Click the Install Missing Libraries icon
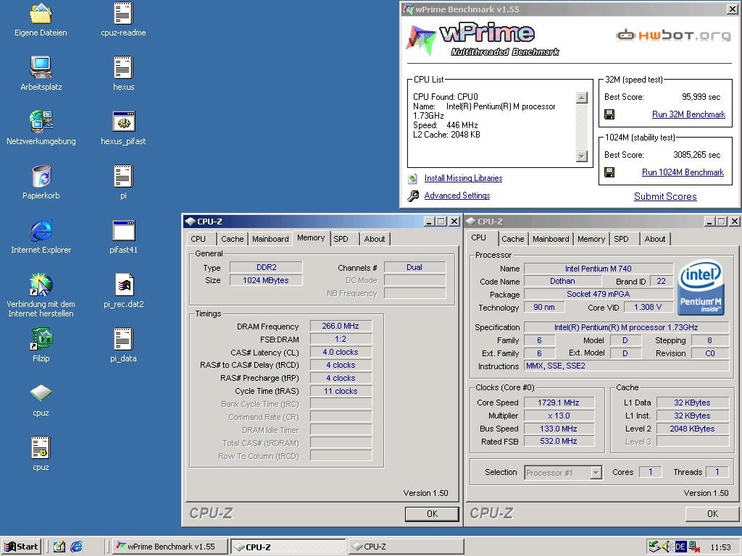Screen dimensions: 742x556 coord(412,178)
